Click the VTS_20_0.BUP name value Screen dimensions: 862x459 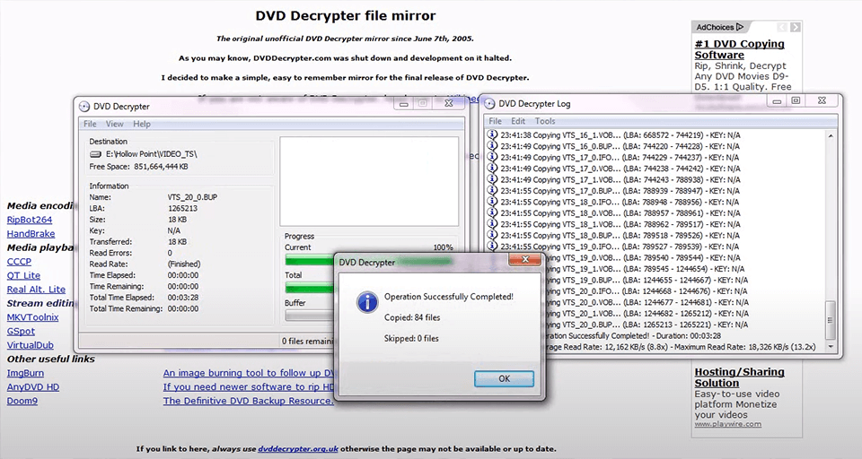[192, 197]
